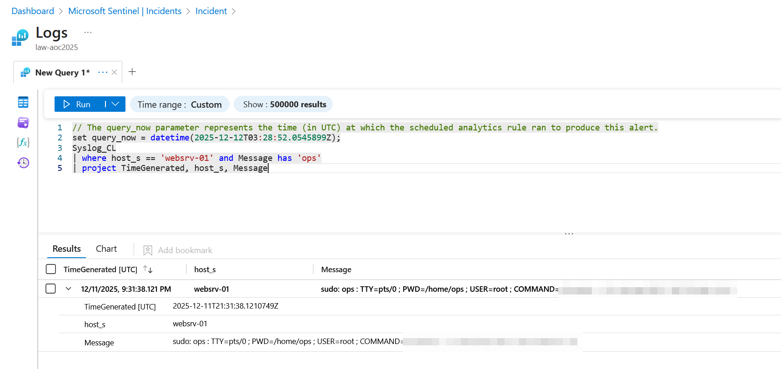This screenshot has height=369, width=781.
Task: Click the law-aoc2025 workspace name
Action: (57, 47)
